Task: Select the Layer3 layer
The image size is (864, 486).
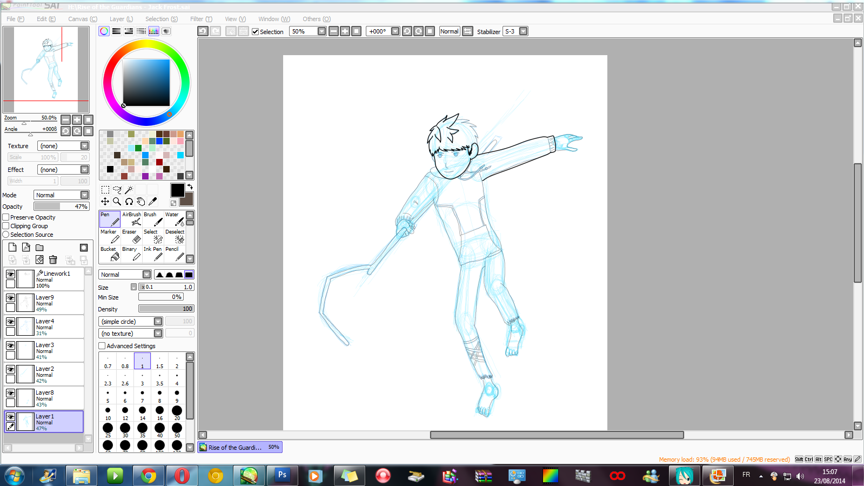Action: [x=44, y=350]
